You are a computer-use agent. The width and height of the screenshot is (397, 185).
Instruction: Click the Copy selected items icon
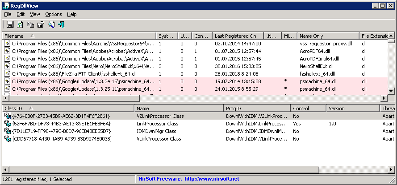(x=30, y=24)
